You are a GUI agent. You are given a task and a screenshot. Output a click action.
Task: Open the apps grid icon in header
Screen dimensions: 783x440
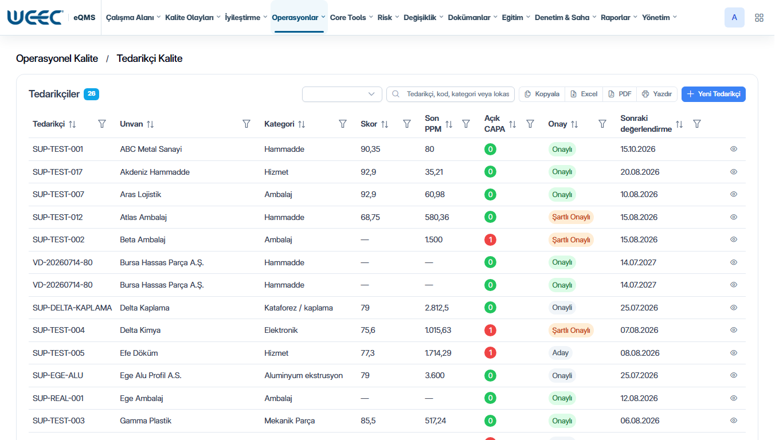[x=759, y=18]
